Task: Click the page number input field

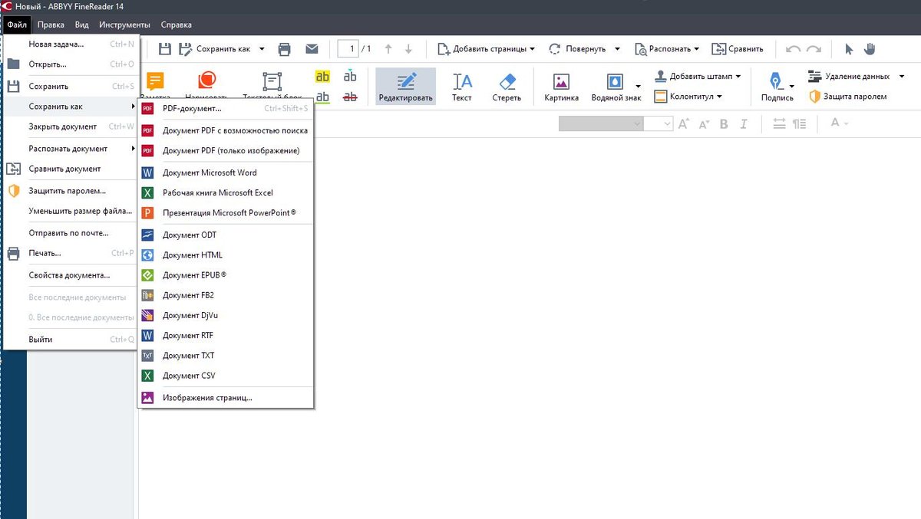Action: tap(348, 49)
